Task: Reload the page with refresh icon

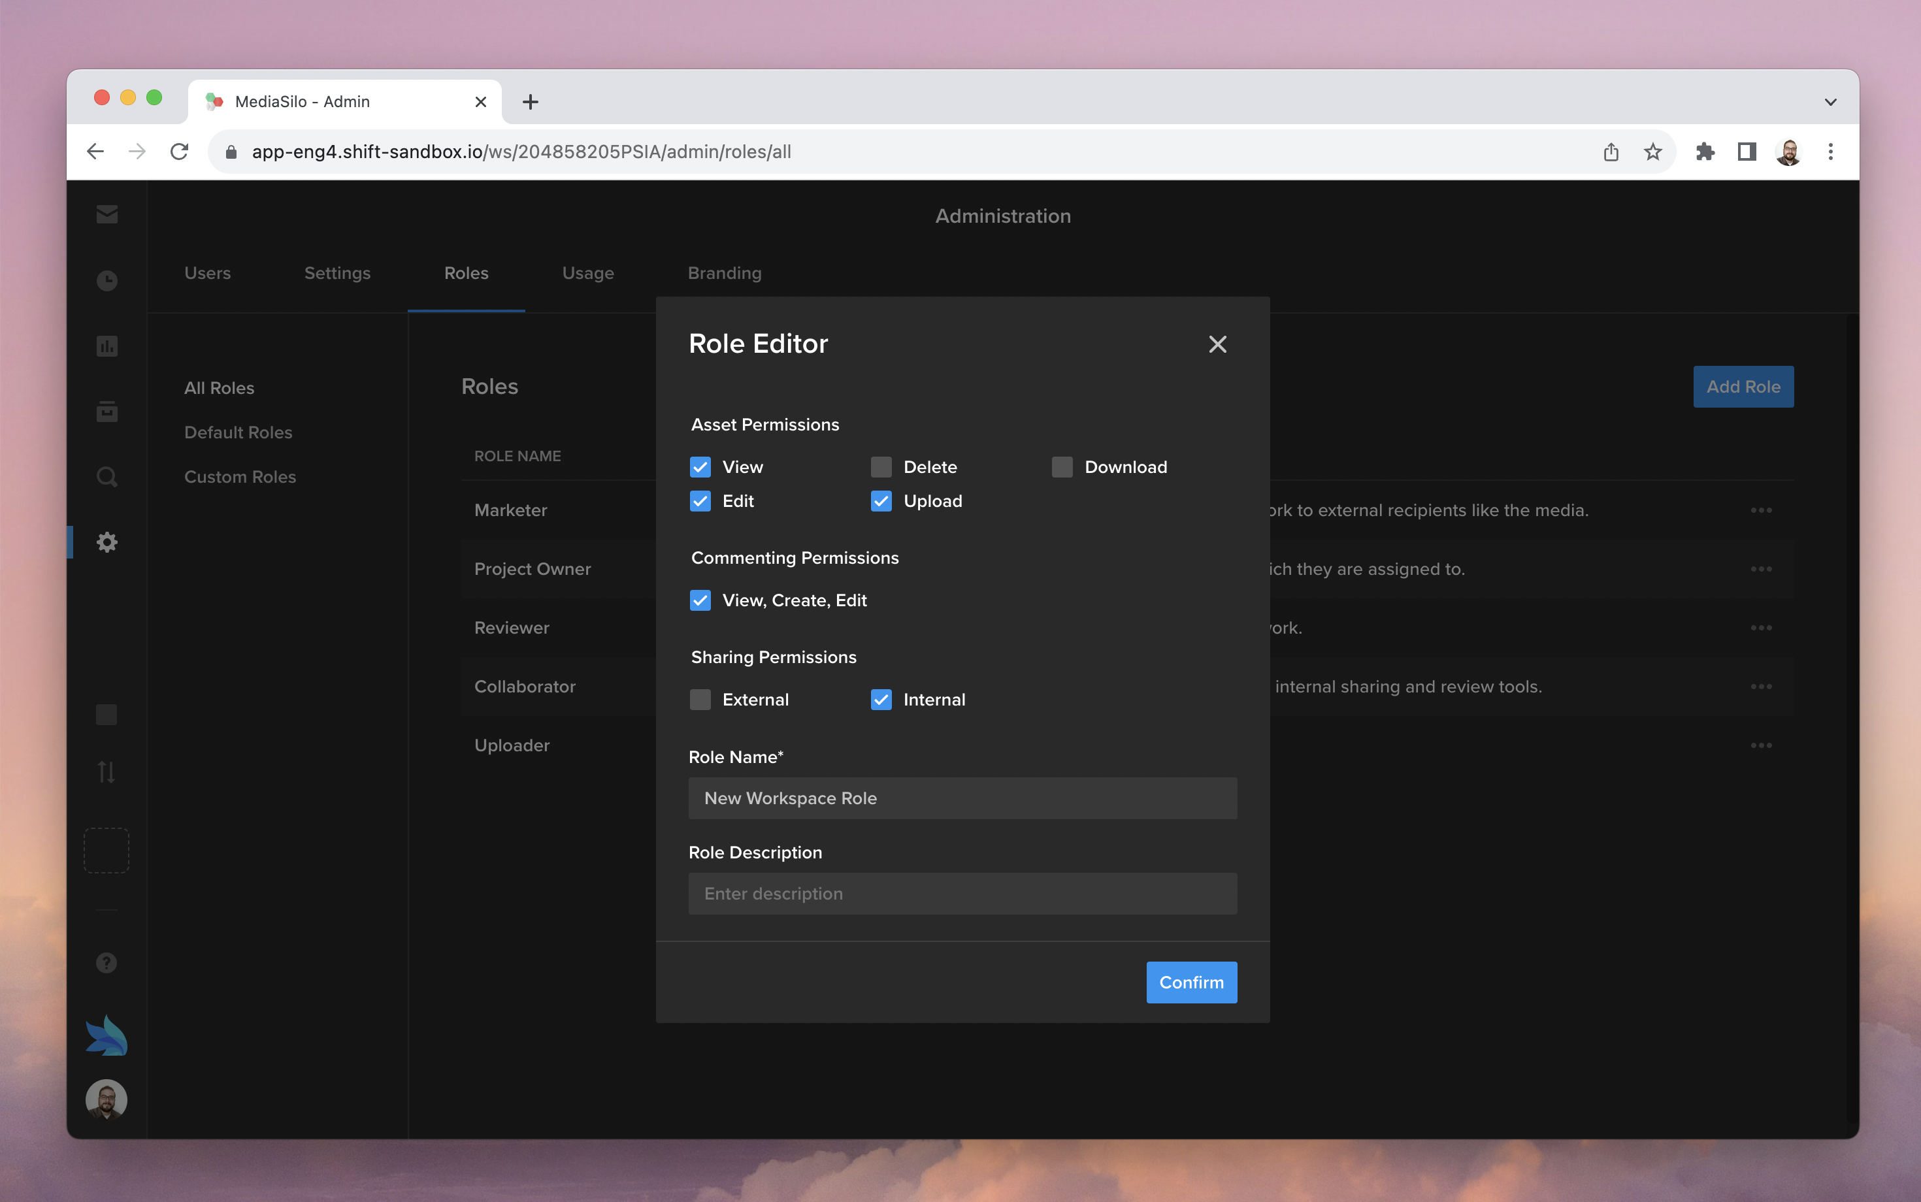Action: pyautogui.click(x=180, y=151)
